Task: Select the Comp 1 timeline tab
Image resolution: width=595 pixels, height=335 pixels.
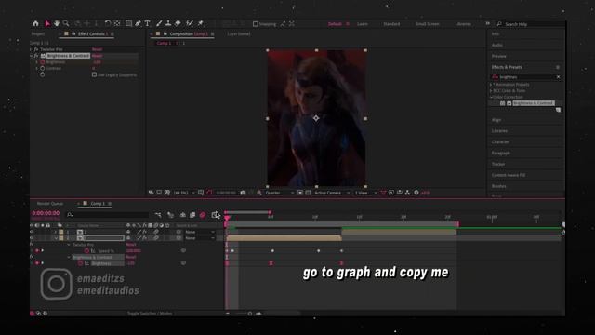Action: 98,204
